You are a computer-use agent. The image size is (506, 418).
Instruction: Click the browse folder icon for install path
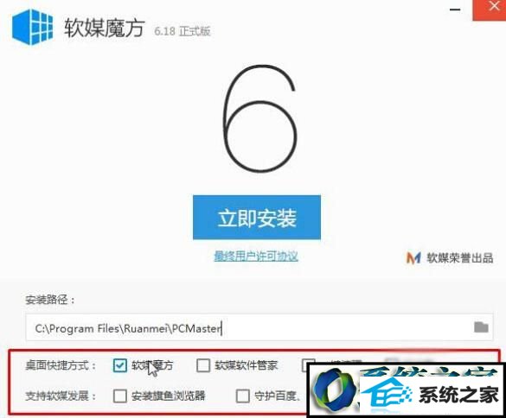coord(481,327)
